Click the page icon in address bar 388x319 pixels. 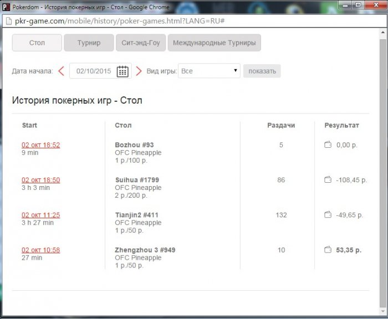coord(9,21)
